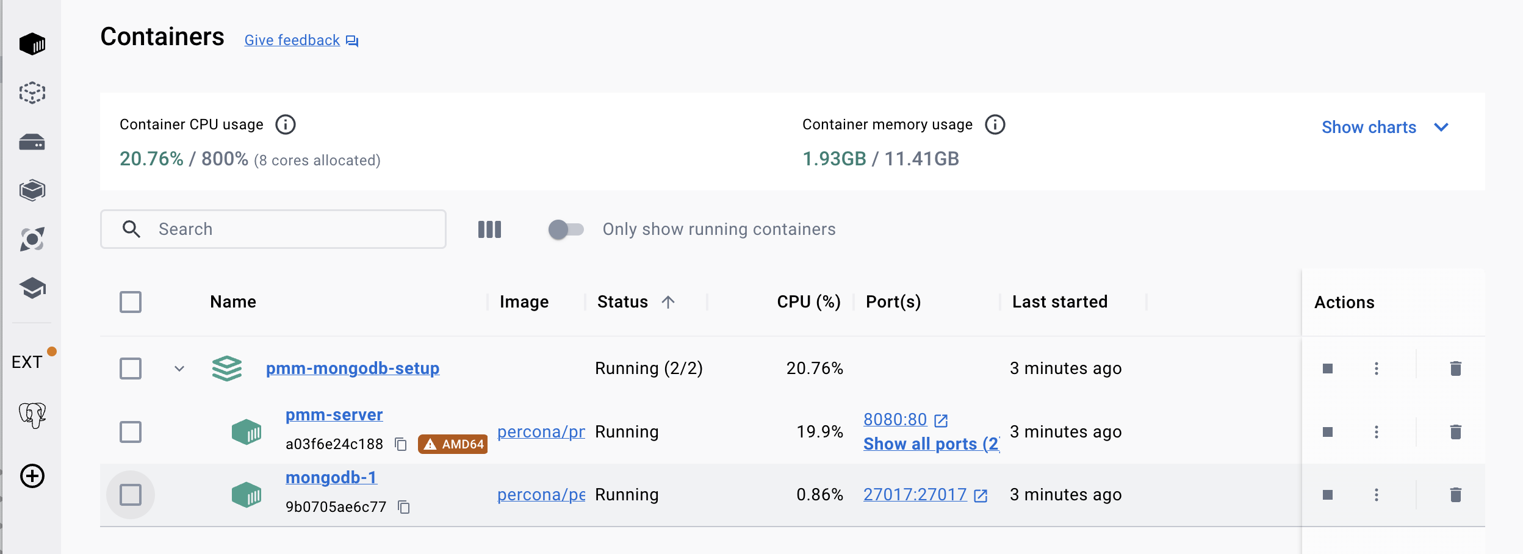Viewport: 1523px width, 554px height.
Task: Sort by CPU (%) column header
Action: [808, 302]
